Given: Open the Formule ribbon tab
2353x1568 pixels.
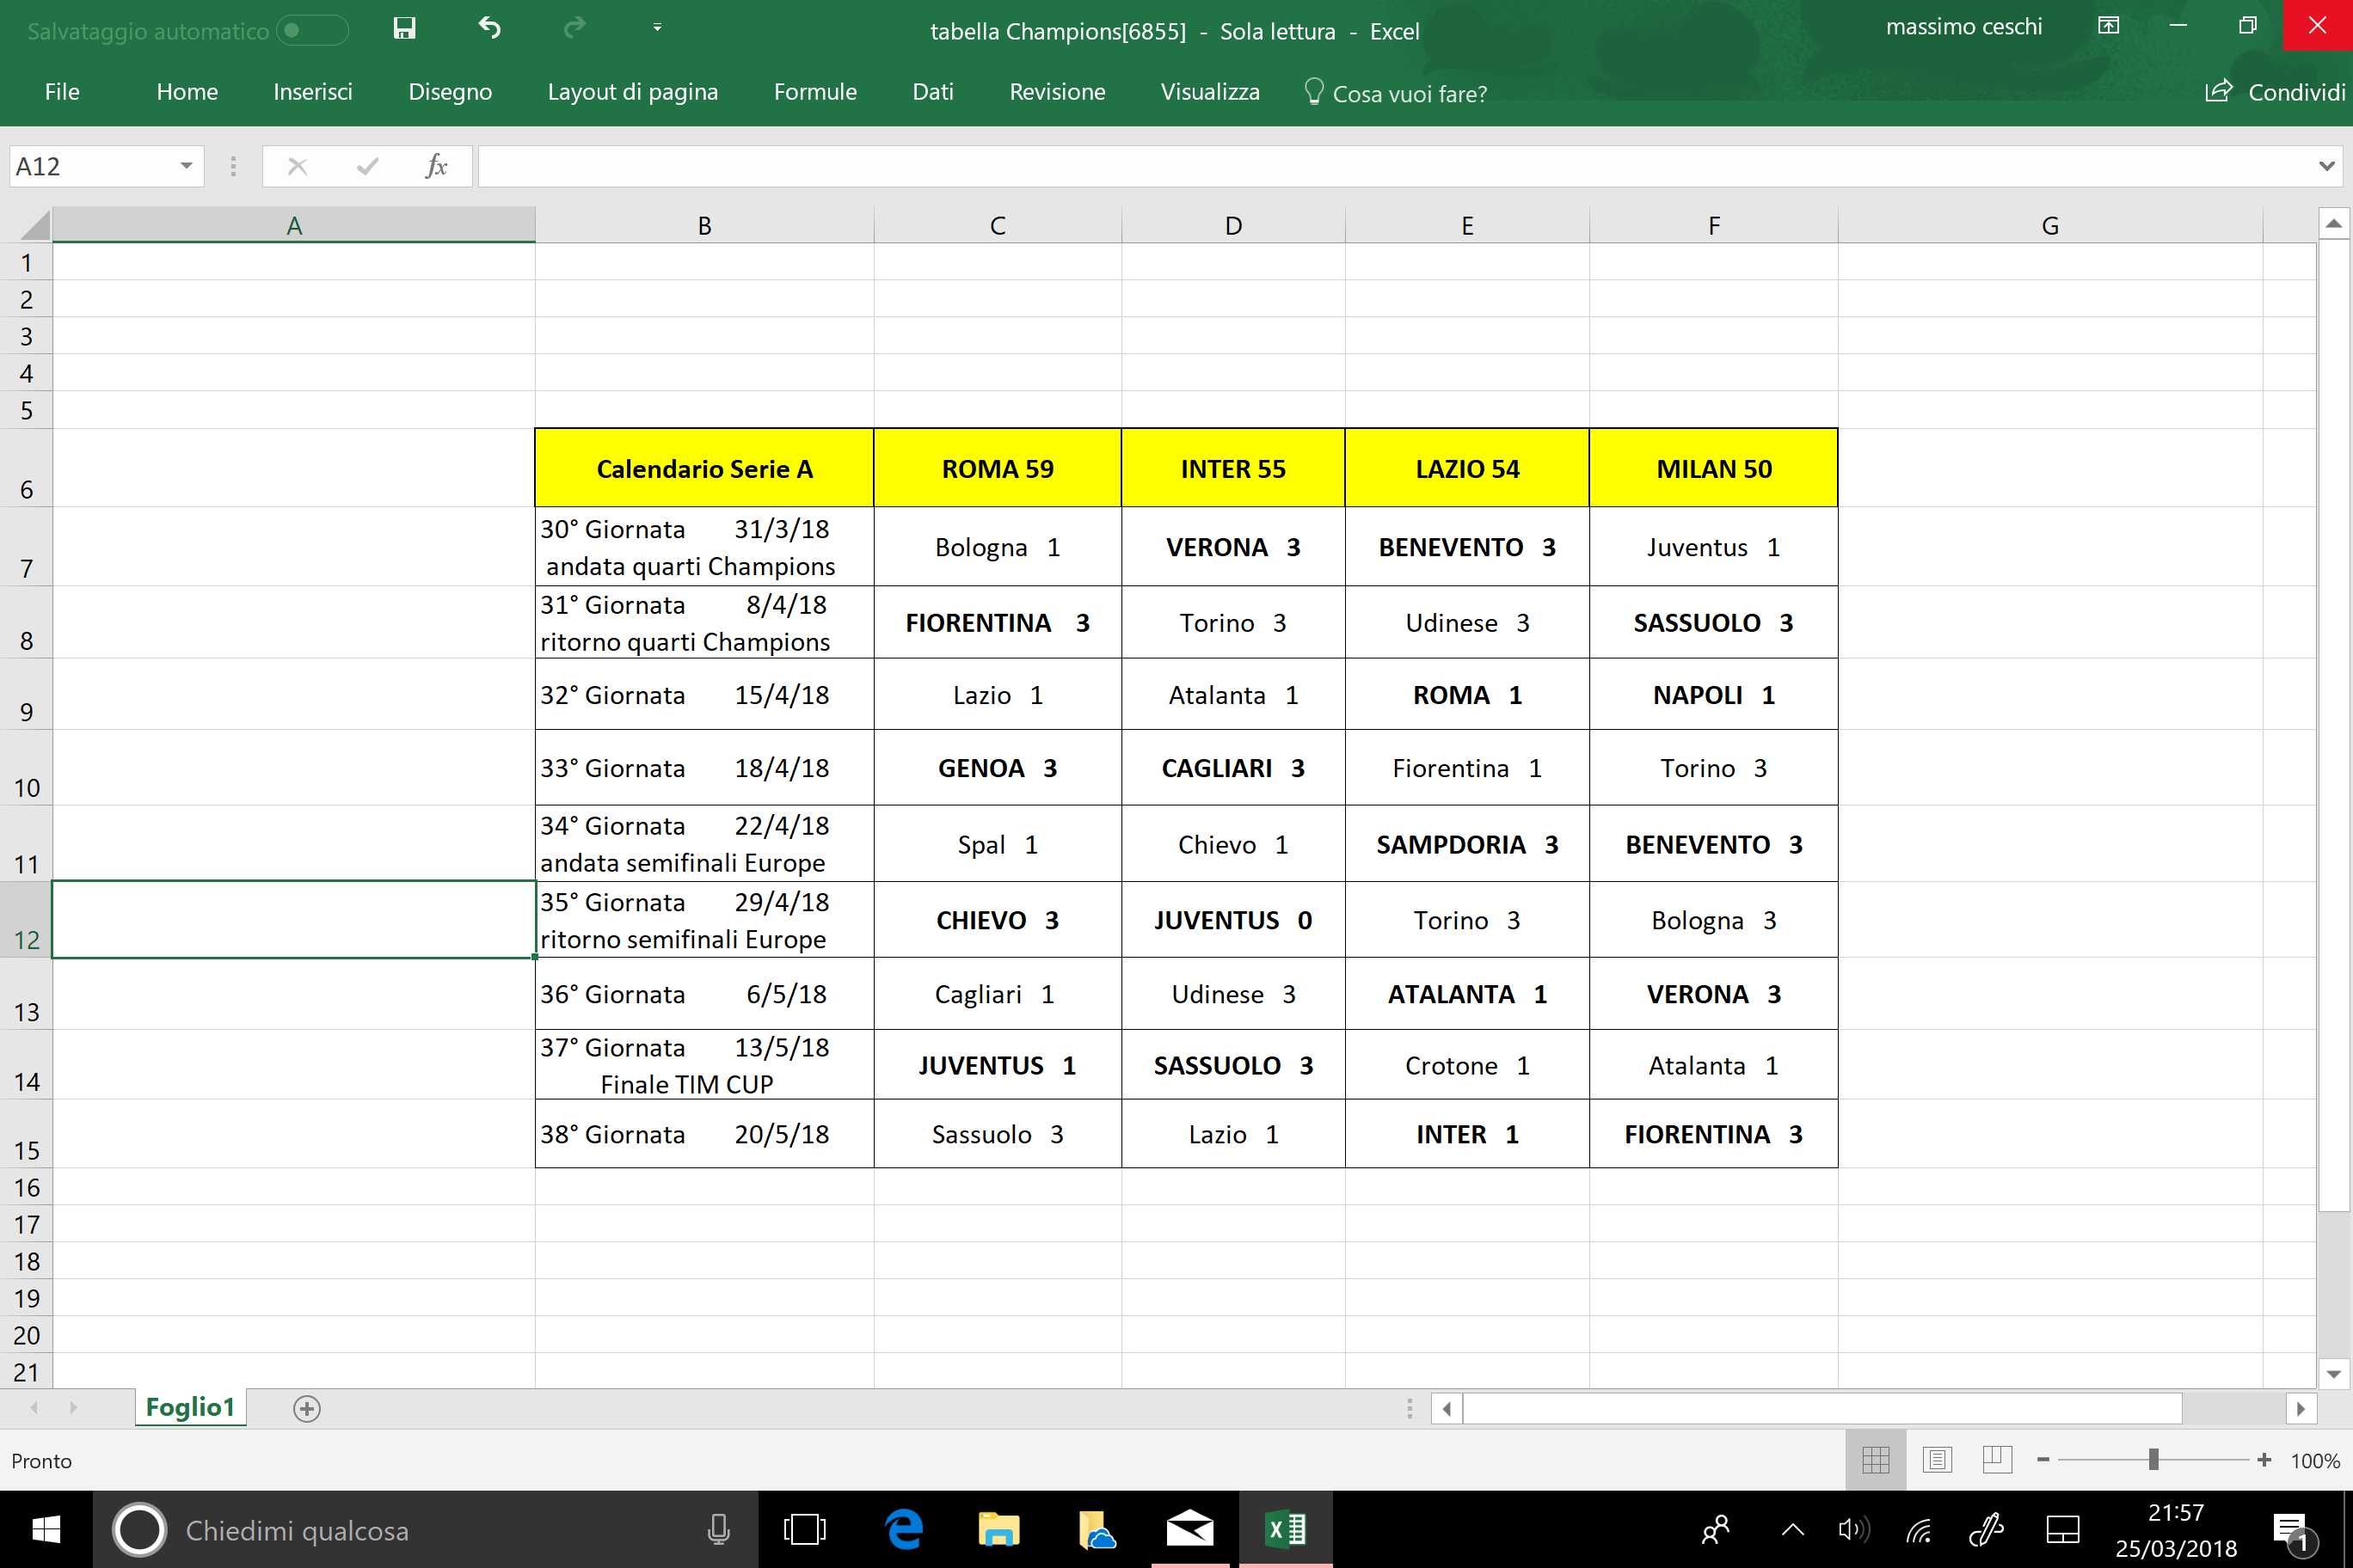Looking at the screenshot, I should click(x=815, y=92).
